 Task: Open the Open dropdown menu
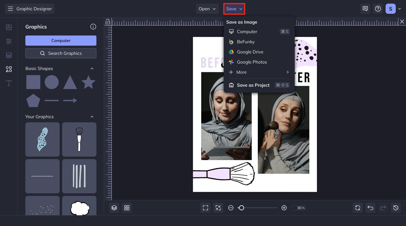207,9
